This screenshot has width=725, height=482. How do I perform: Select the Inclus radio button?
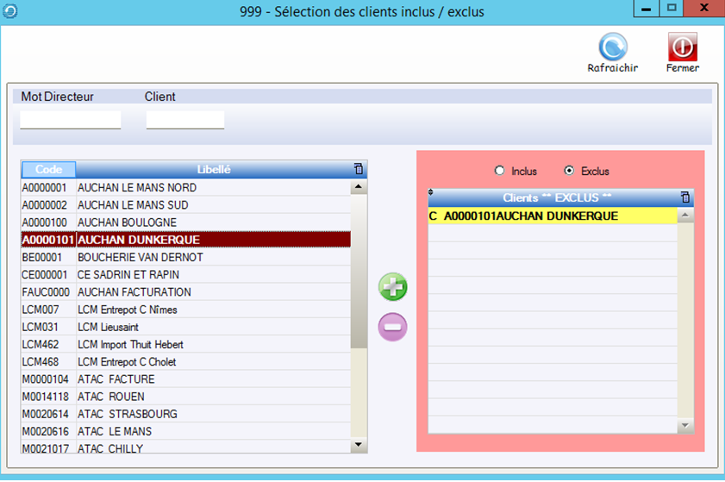point(499,171)
